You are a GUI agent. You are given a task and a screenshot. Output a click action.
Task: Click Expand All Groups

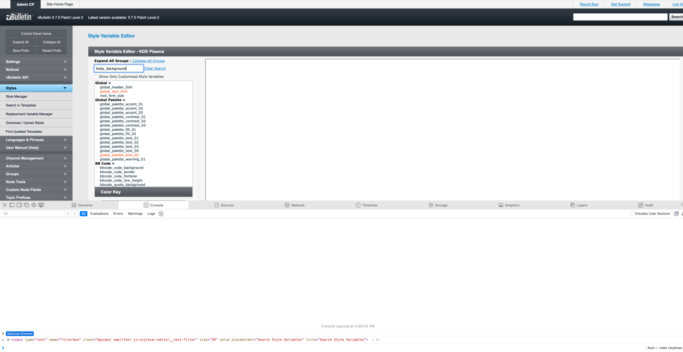(x=111, y=61)
